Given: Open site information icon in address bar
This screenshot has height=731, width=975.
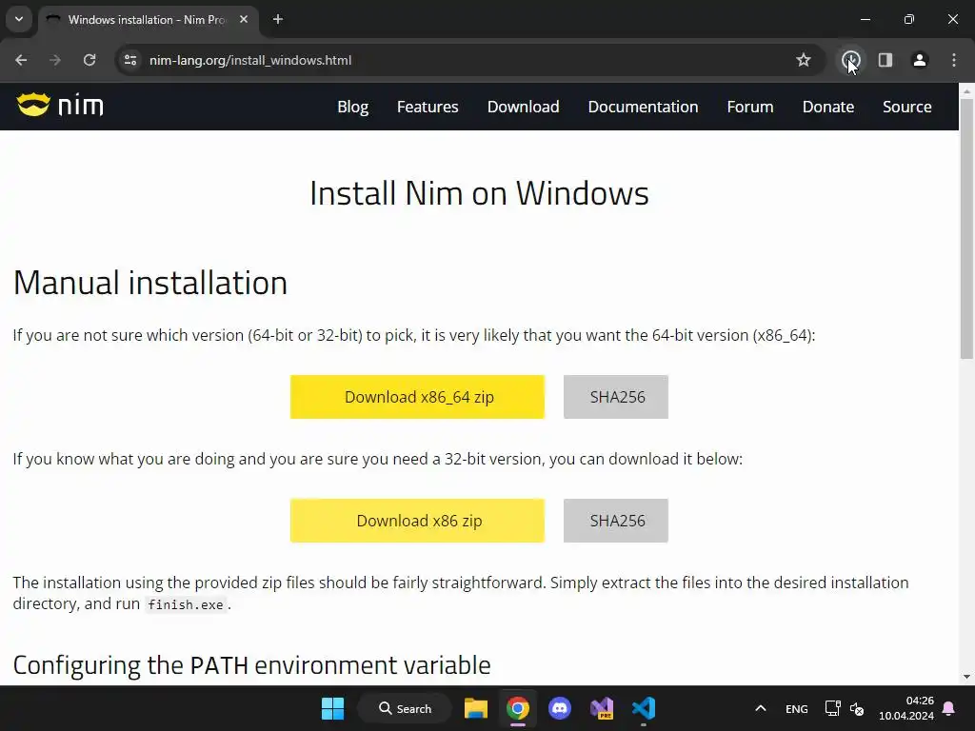Looking at the screenshot, I should (x=130, y=60).
